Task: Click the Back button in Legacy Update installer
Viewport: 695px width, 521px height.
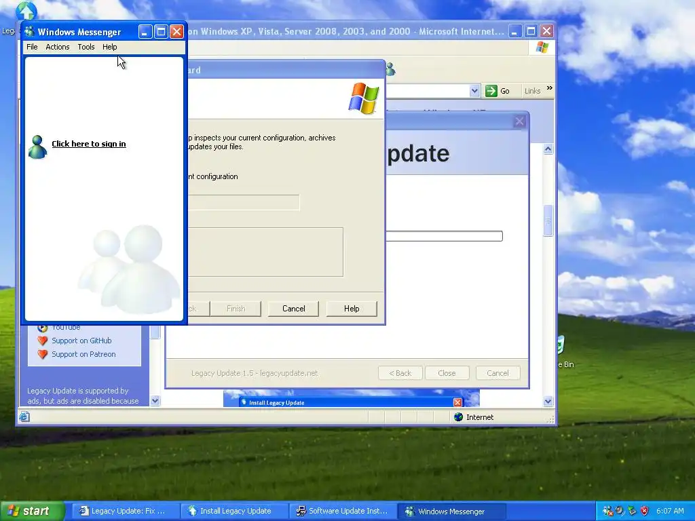Action: coord(400,373)
